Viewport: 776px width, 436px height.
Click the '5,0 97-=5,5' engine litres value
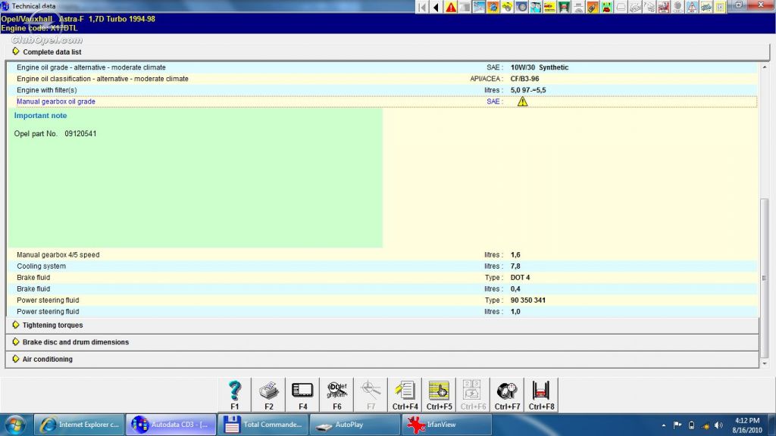(x=528, y=90)
